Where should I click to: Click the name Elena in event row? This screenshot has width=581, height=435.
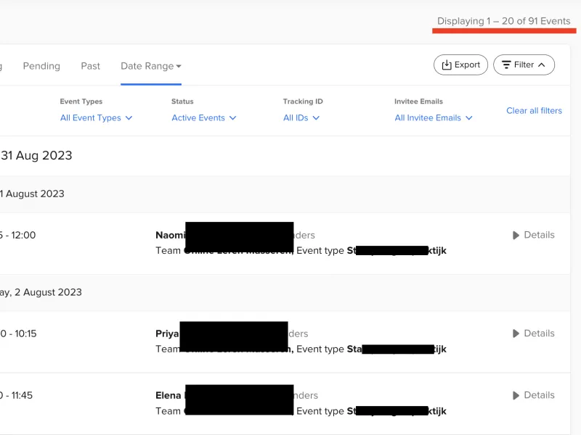[x=168, y=395]
